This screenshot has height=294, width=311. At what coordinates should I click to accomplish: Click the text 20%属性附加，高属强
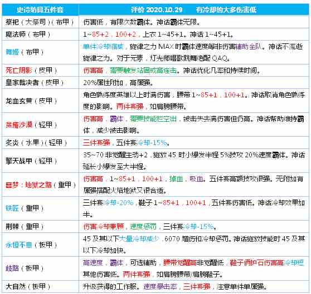tap(118, 83)
